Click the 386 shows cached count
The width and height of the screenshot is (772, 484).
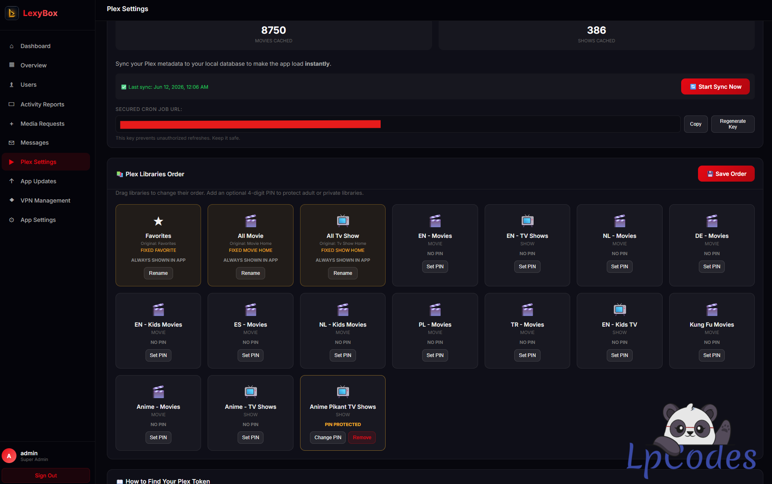pos(596,30)
